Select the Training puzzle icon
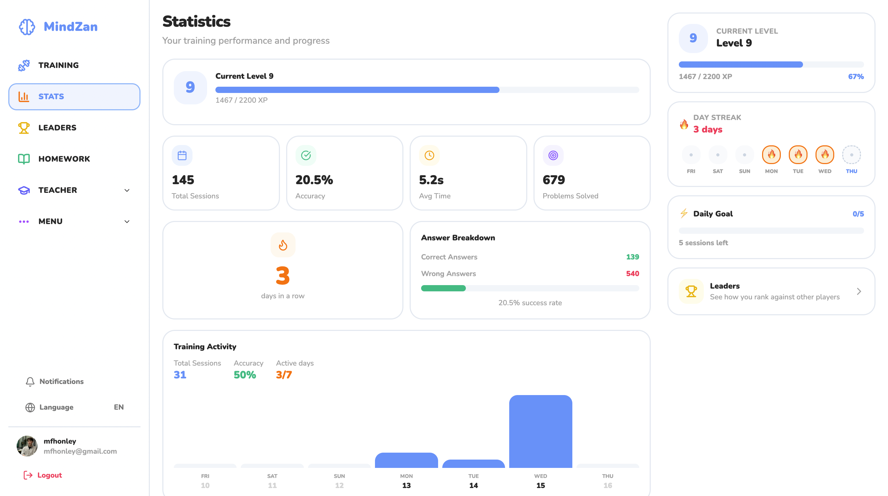This screenshot has height=496, width=888. pyautogui.click(x=24, y=65)
